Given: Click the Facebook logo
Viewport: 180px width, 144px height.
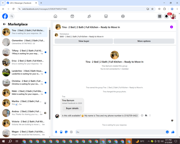Looking at the screenshot, I should tap(5, 16).
